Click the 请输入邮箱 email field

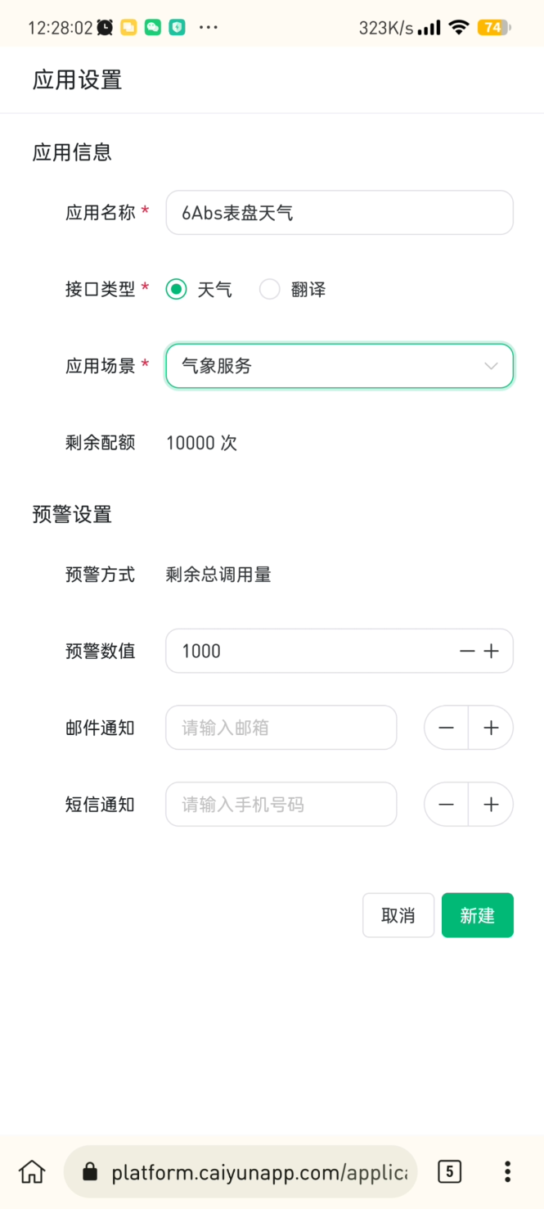(281, 728)
